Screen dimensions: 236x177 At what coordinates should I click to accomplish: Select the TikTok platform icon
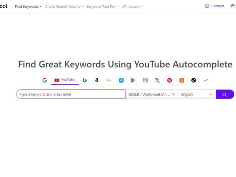[194, 80]
